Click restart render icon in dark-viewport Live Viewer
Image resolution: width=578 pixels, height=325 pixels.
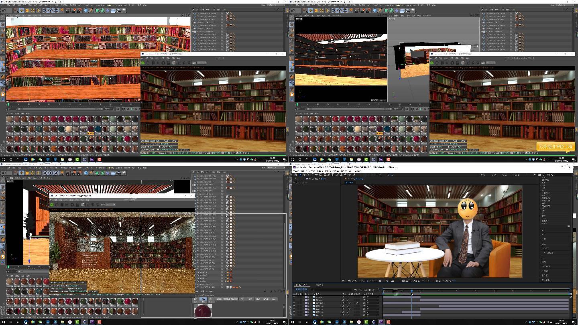[437, 63]
